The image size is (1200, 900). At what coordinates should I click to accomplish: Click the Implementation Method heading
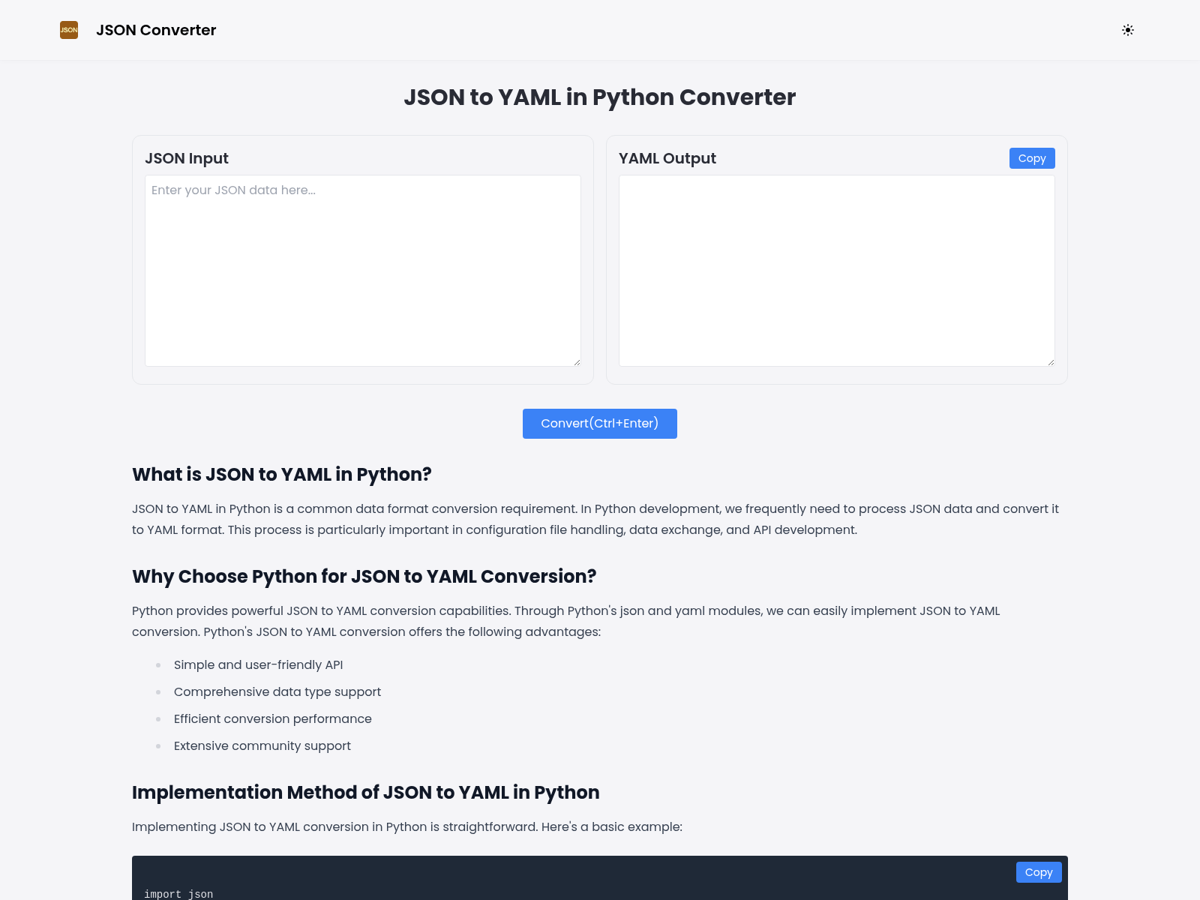coord(365,792)
